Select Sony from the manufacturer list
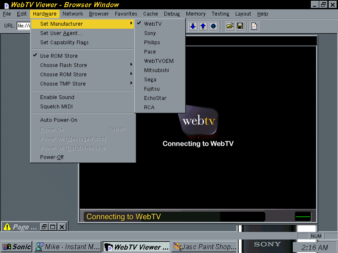The width and height of the screenshot is (338, 253). point(150,33)
